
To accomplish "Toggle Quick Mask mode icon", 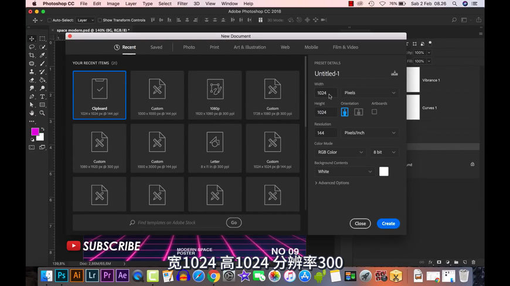I will coord(32,147).
